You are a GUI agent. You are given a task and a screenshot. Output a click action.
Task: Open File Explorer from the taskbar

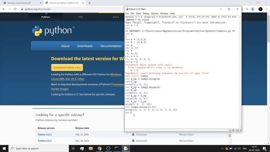tap(91, 148)
